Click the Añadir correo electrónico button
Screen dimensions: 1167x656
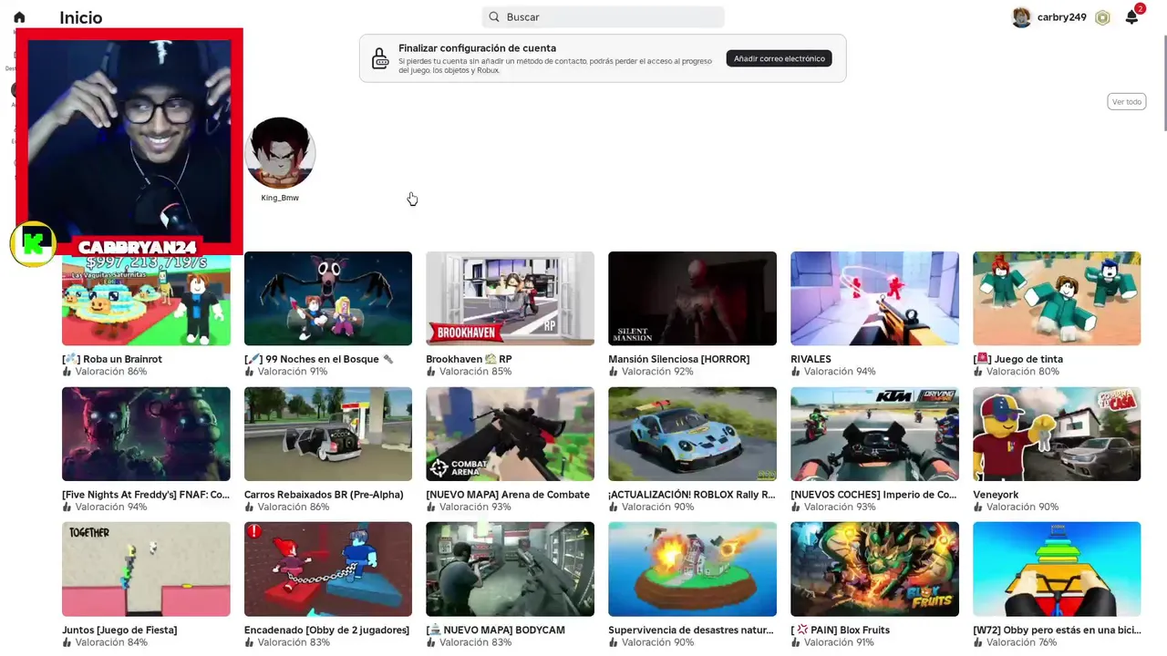tap(780, 58)
